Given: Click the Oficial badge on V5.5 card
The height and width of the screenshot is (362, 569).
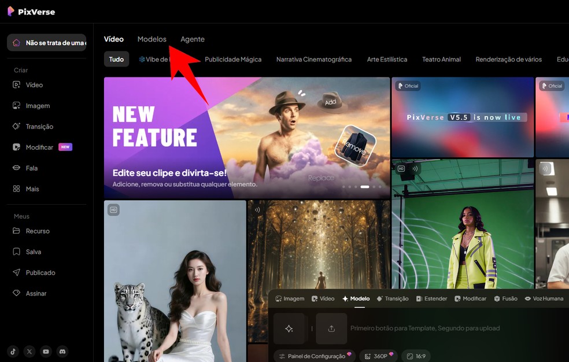Looking at the screenshot, I should [408, 86].
